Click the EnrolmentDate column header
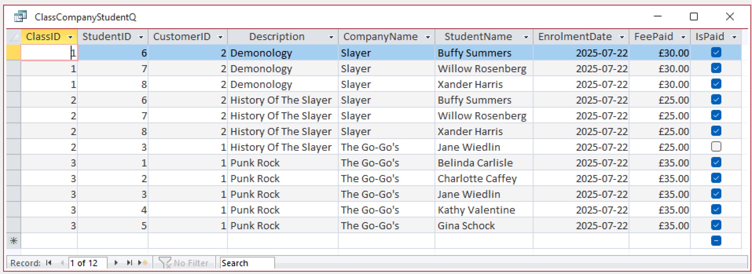The image size is (752, 274). click(x=575, y=37)
